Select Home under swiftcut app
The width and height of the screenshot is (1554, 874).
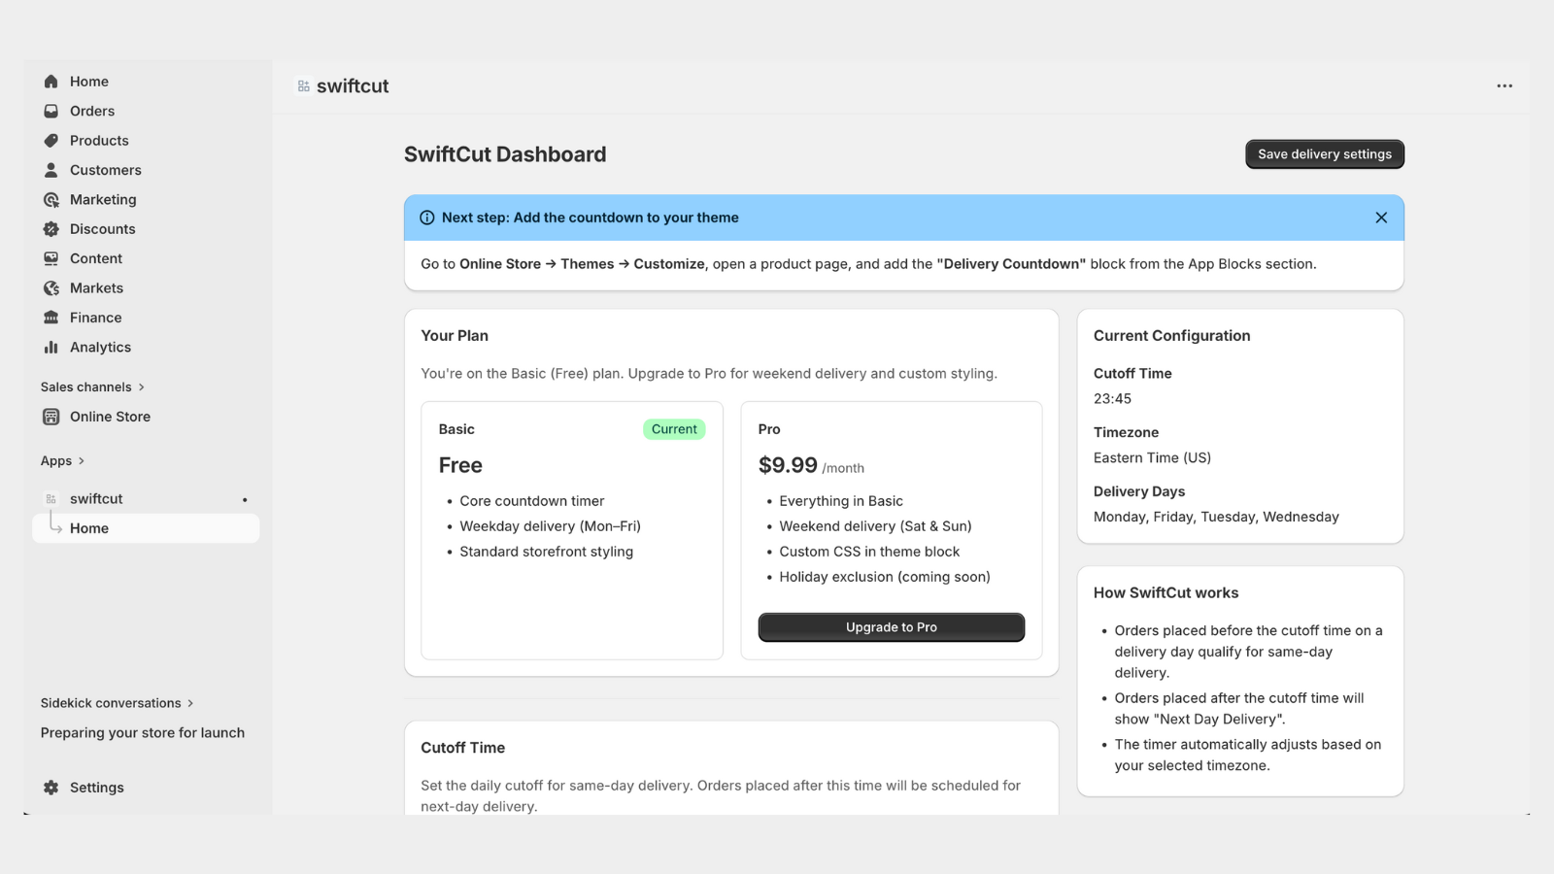pyautogui.click(x=89, y=528)
